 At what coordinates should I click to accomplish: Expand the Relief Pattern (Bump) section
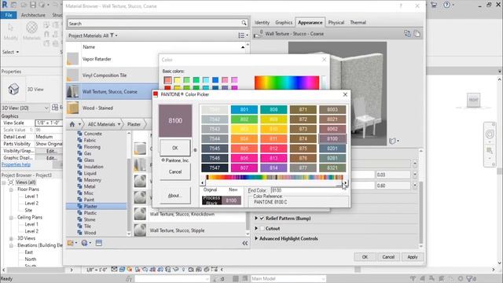point(256,219)
